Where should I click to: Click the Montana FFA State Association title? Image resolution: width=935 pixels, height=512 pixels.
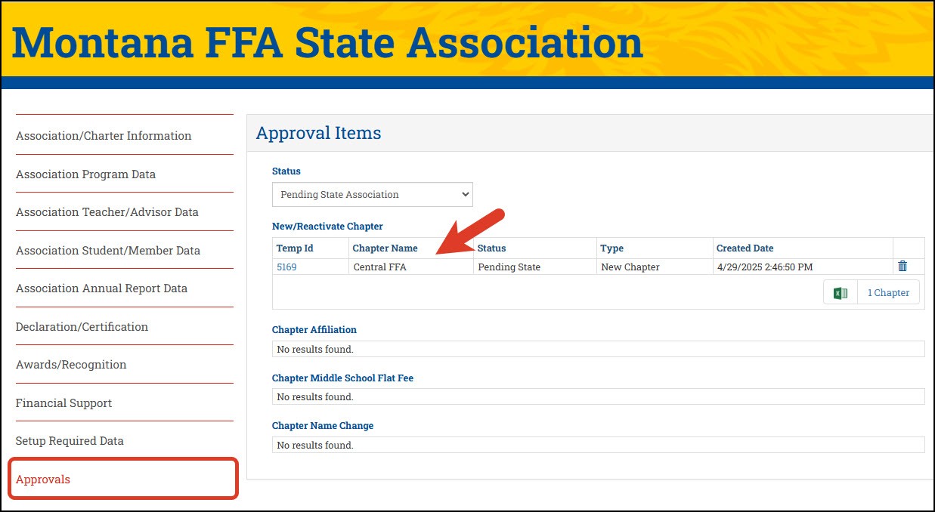pos(327,42)
